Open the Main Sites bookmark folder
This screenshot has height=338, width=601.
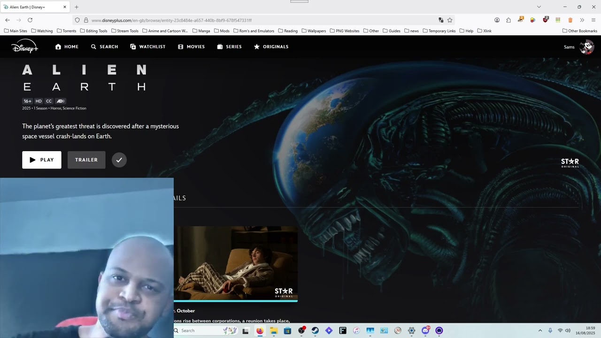pos(15,31)
